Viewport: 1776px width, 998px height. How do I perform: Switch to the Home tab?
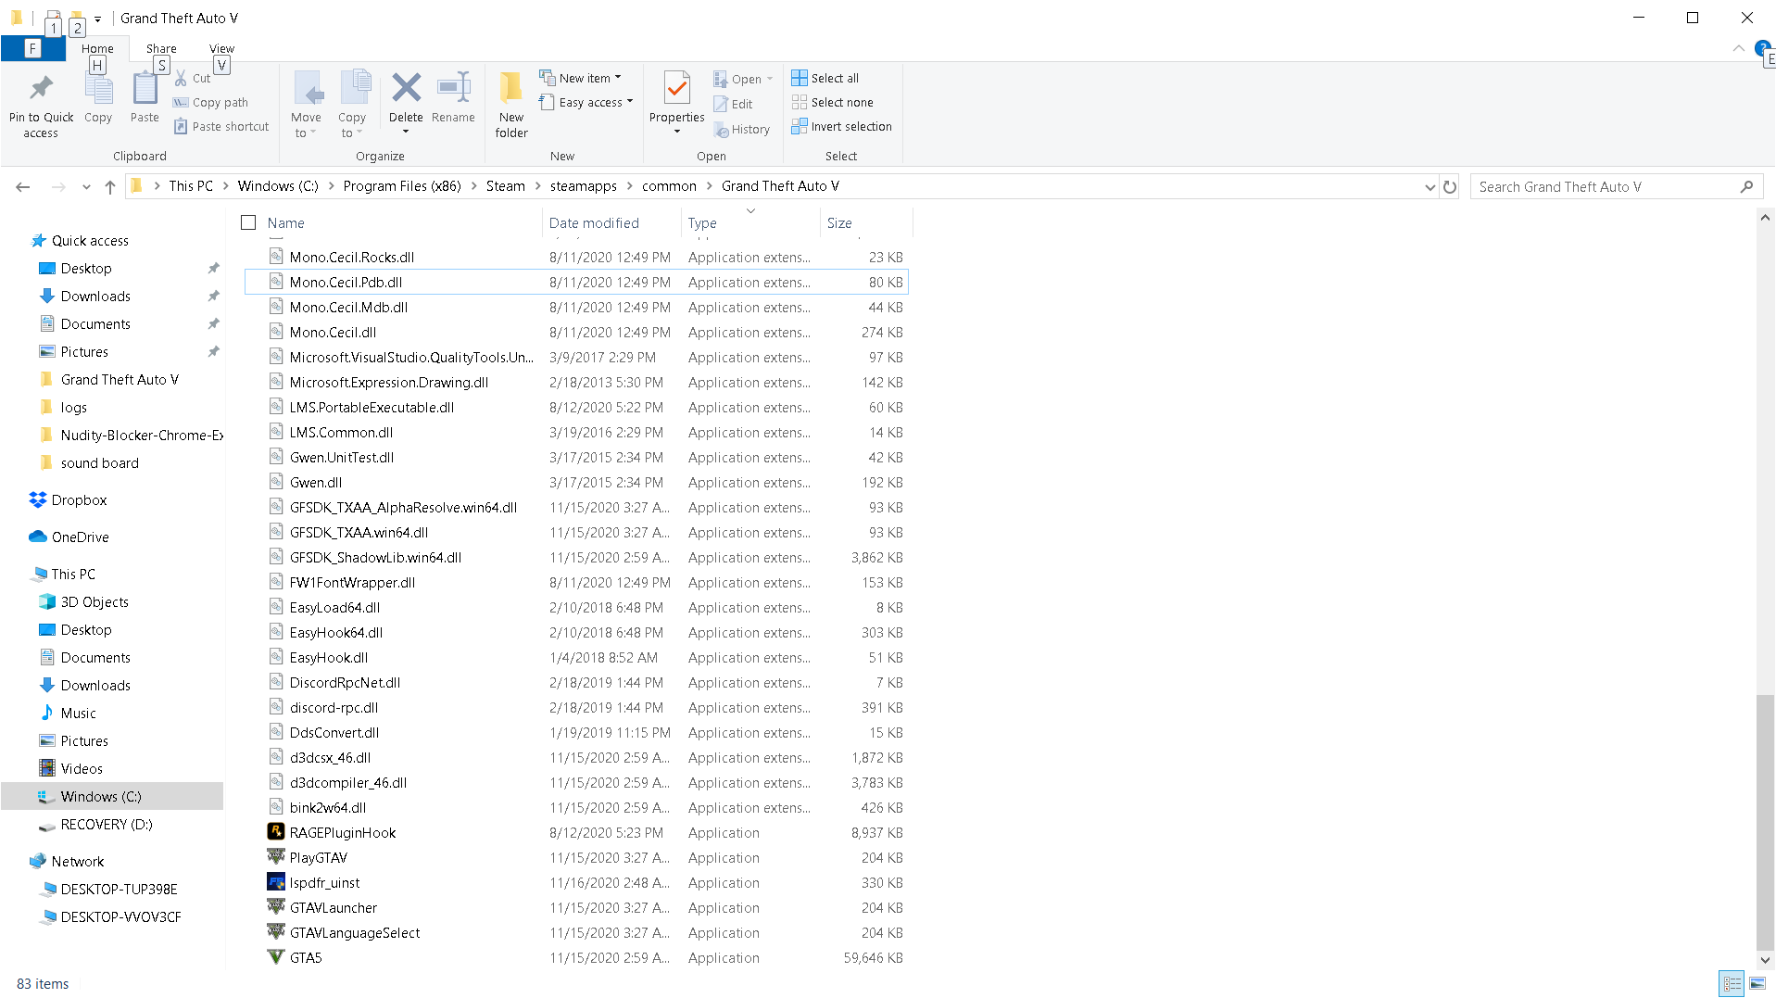(97, 48)
